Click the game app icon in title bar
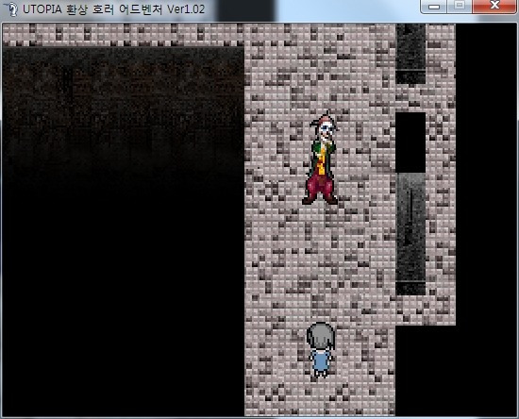Screen dimensions: 519x419 tap(12, 8)
